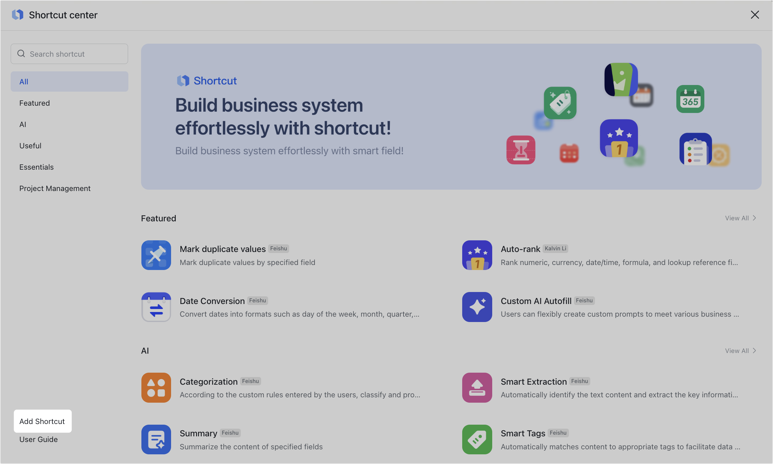Open the orange Categorization icon
The height and width of the screenshot is (464, 773).
(x=156, y=387)
